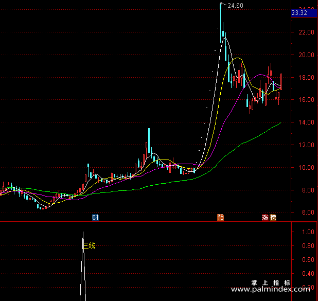Click the 榜 ranking marker icon
This screenshot has height=301, width=318.
[273, 218]
